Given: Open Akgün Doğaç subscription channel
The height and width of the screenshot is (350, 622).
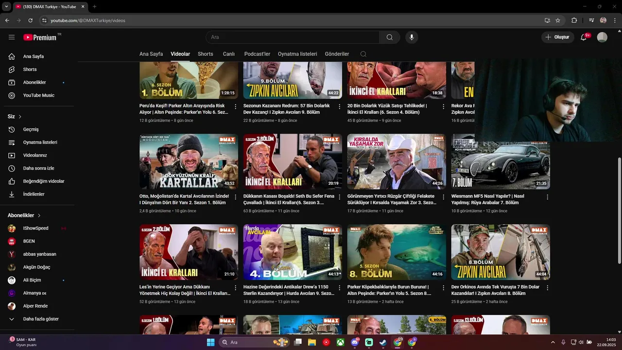Looking at the screenshot, I should coord(37,267).
